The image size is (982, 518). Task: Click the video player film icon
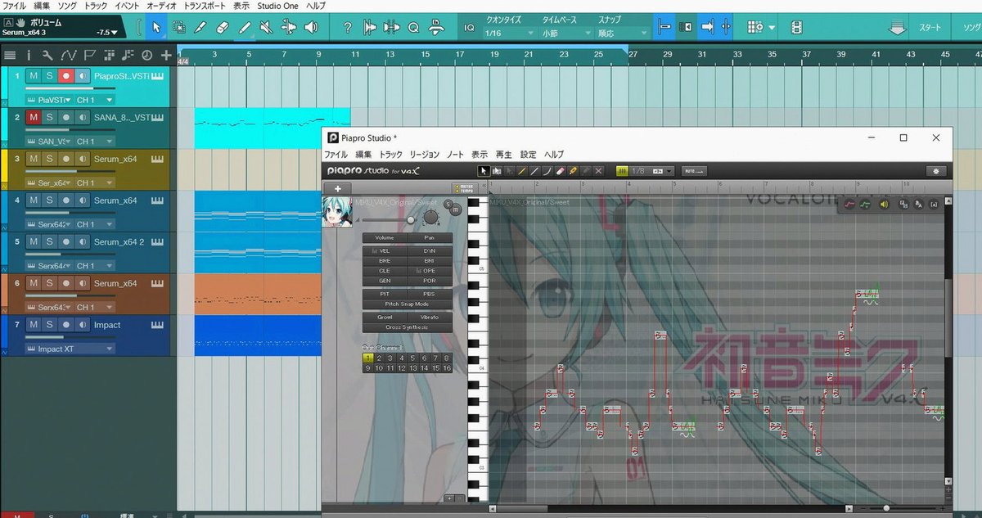797,27
